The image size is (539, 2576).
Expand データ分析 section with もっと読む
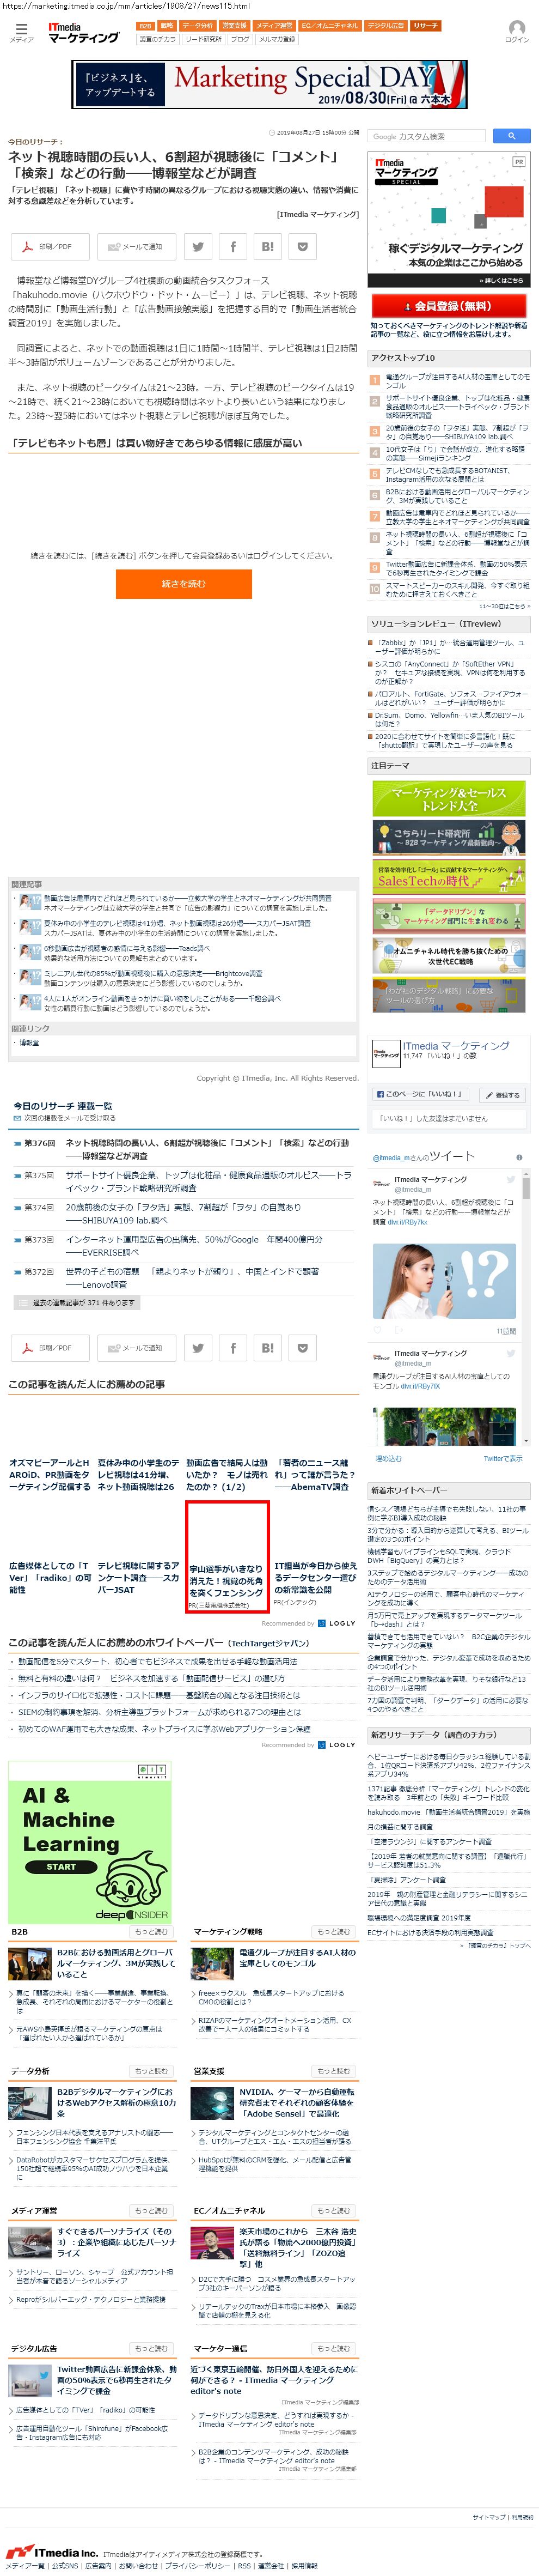coord(151,2071)
